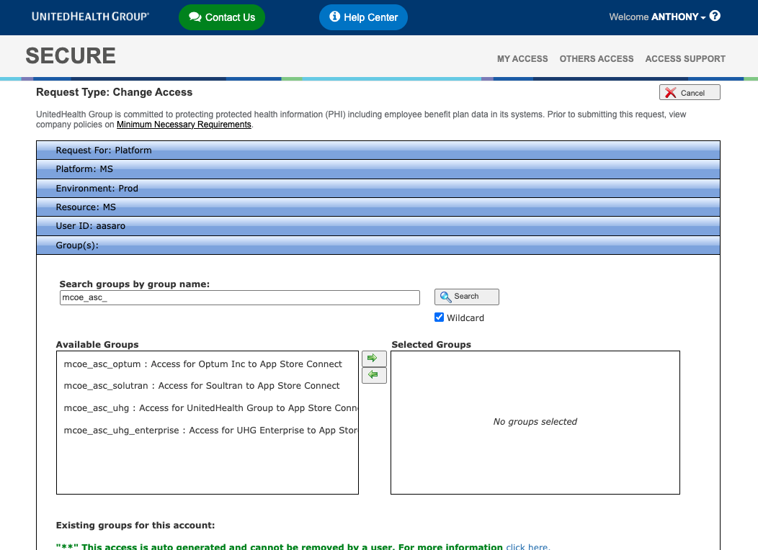Image resolution: width=758 pixels, height=550 pixels.
Task: Open the ACCESS SUPPORT menu
Action: pyautogui.click(x=685, y=59)
